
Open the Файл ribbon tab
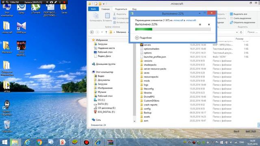pos(93,9)
